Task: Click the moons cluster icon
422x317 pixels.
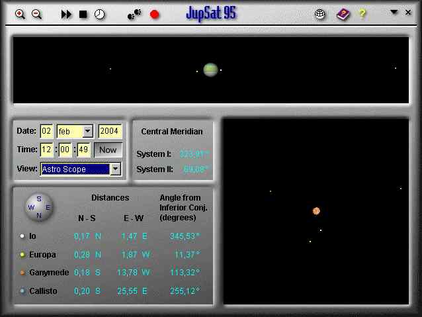Action: [x=134, y=14]
